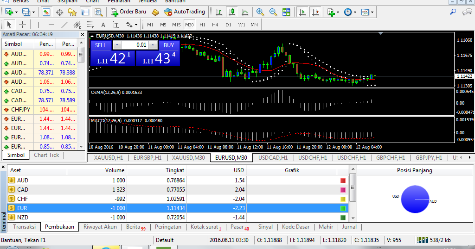Viewport: 475px width, 249px height.
Task: Toggle the Terminal window button
Action: tap(85, 12)
